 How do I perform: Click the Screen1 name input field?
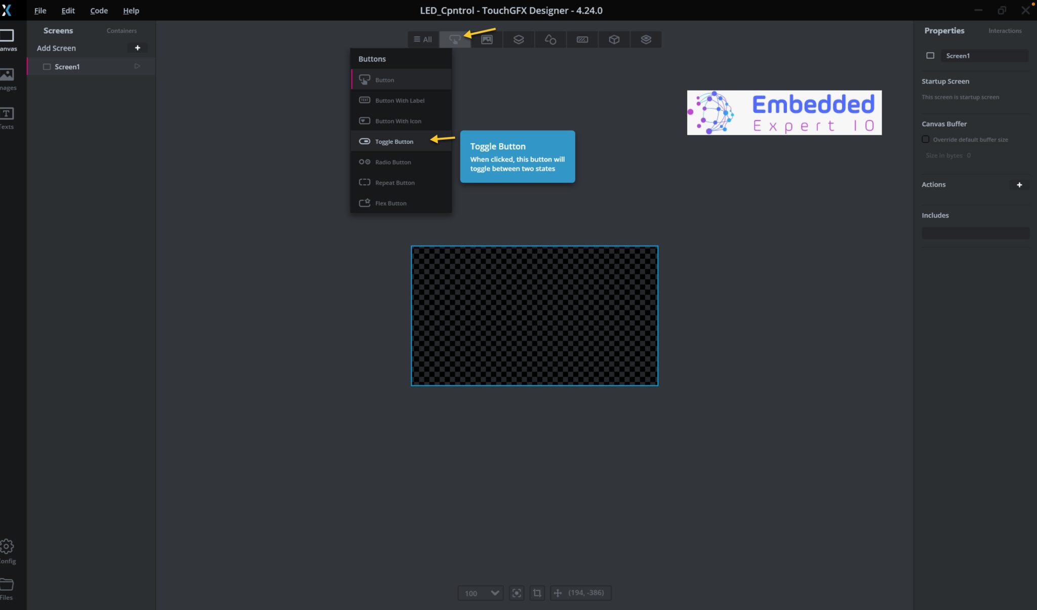click(984, 56)
